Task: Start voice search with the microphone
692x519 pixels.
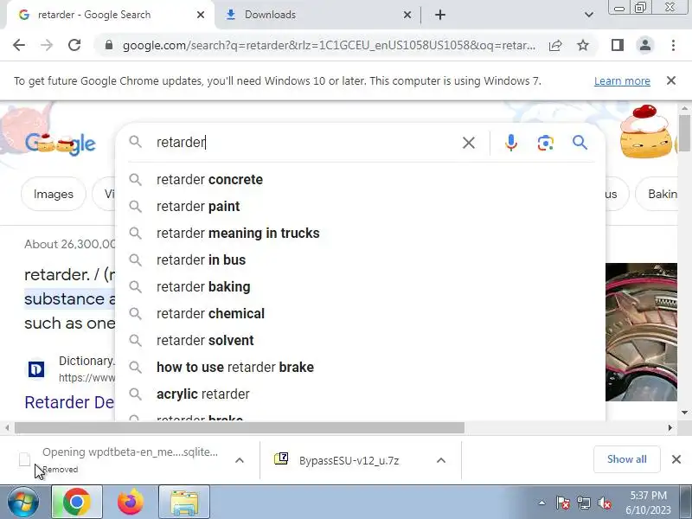Action: point(510,143)
